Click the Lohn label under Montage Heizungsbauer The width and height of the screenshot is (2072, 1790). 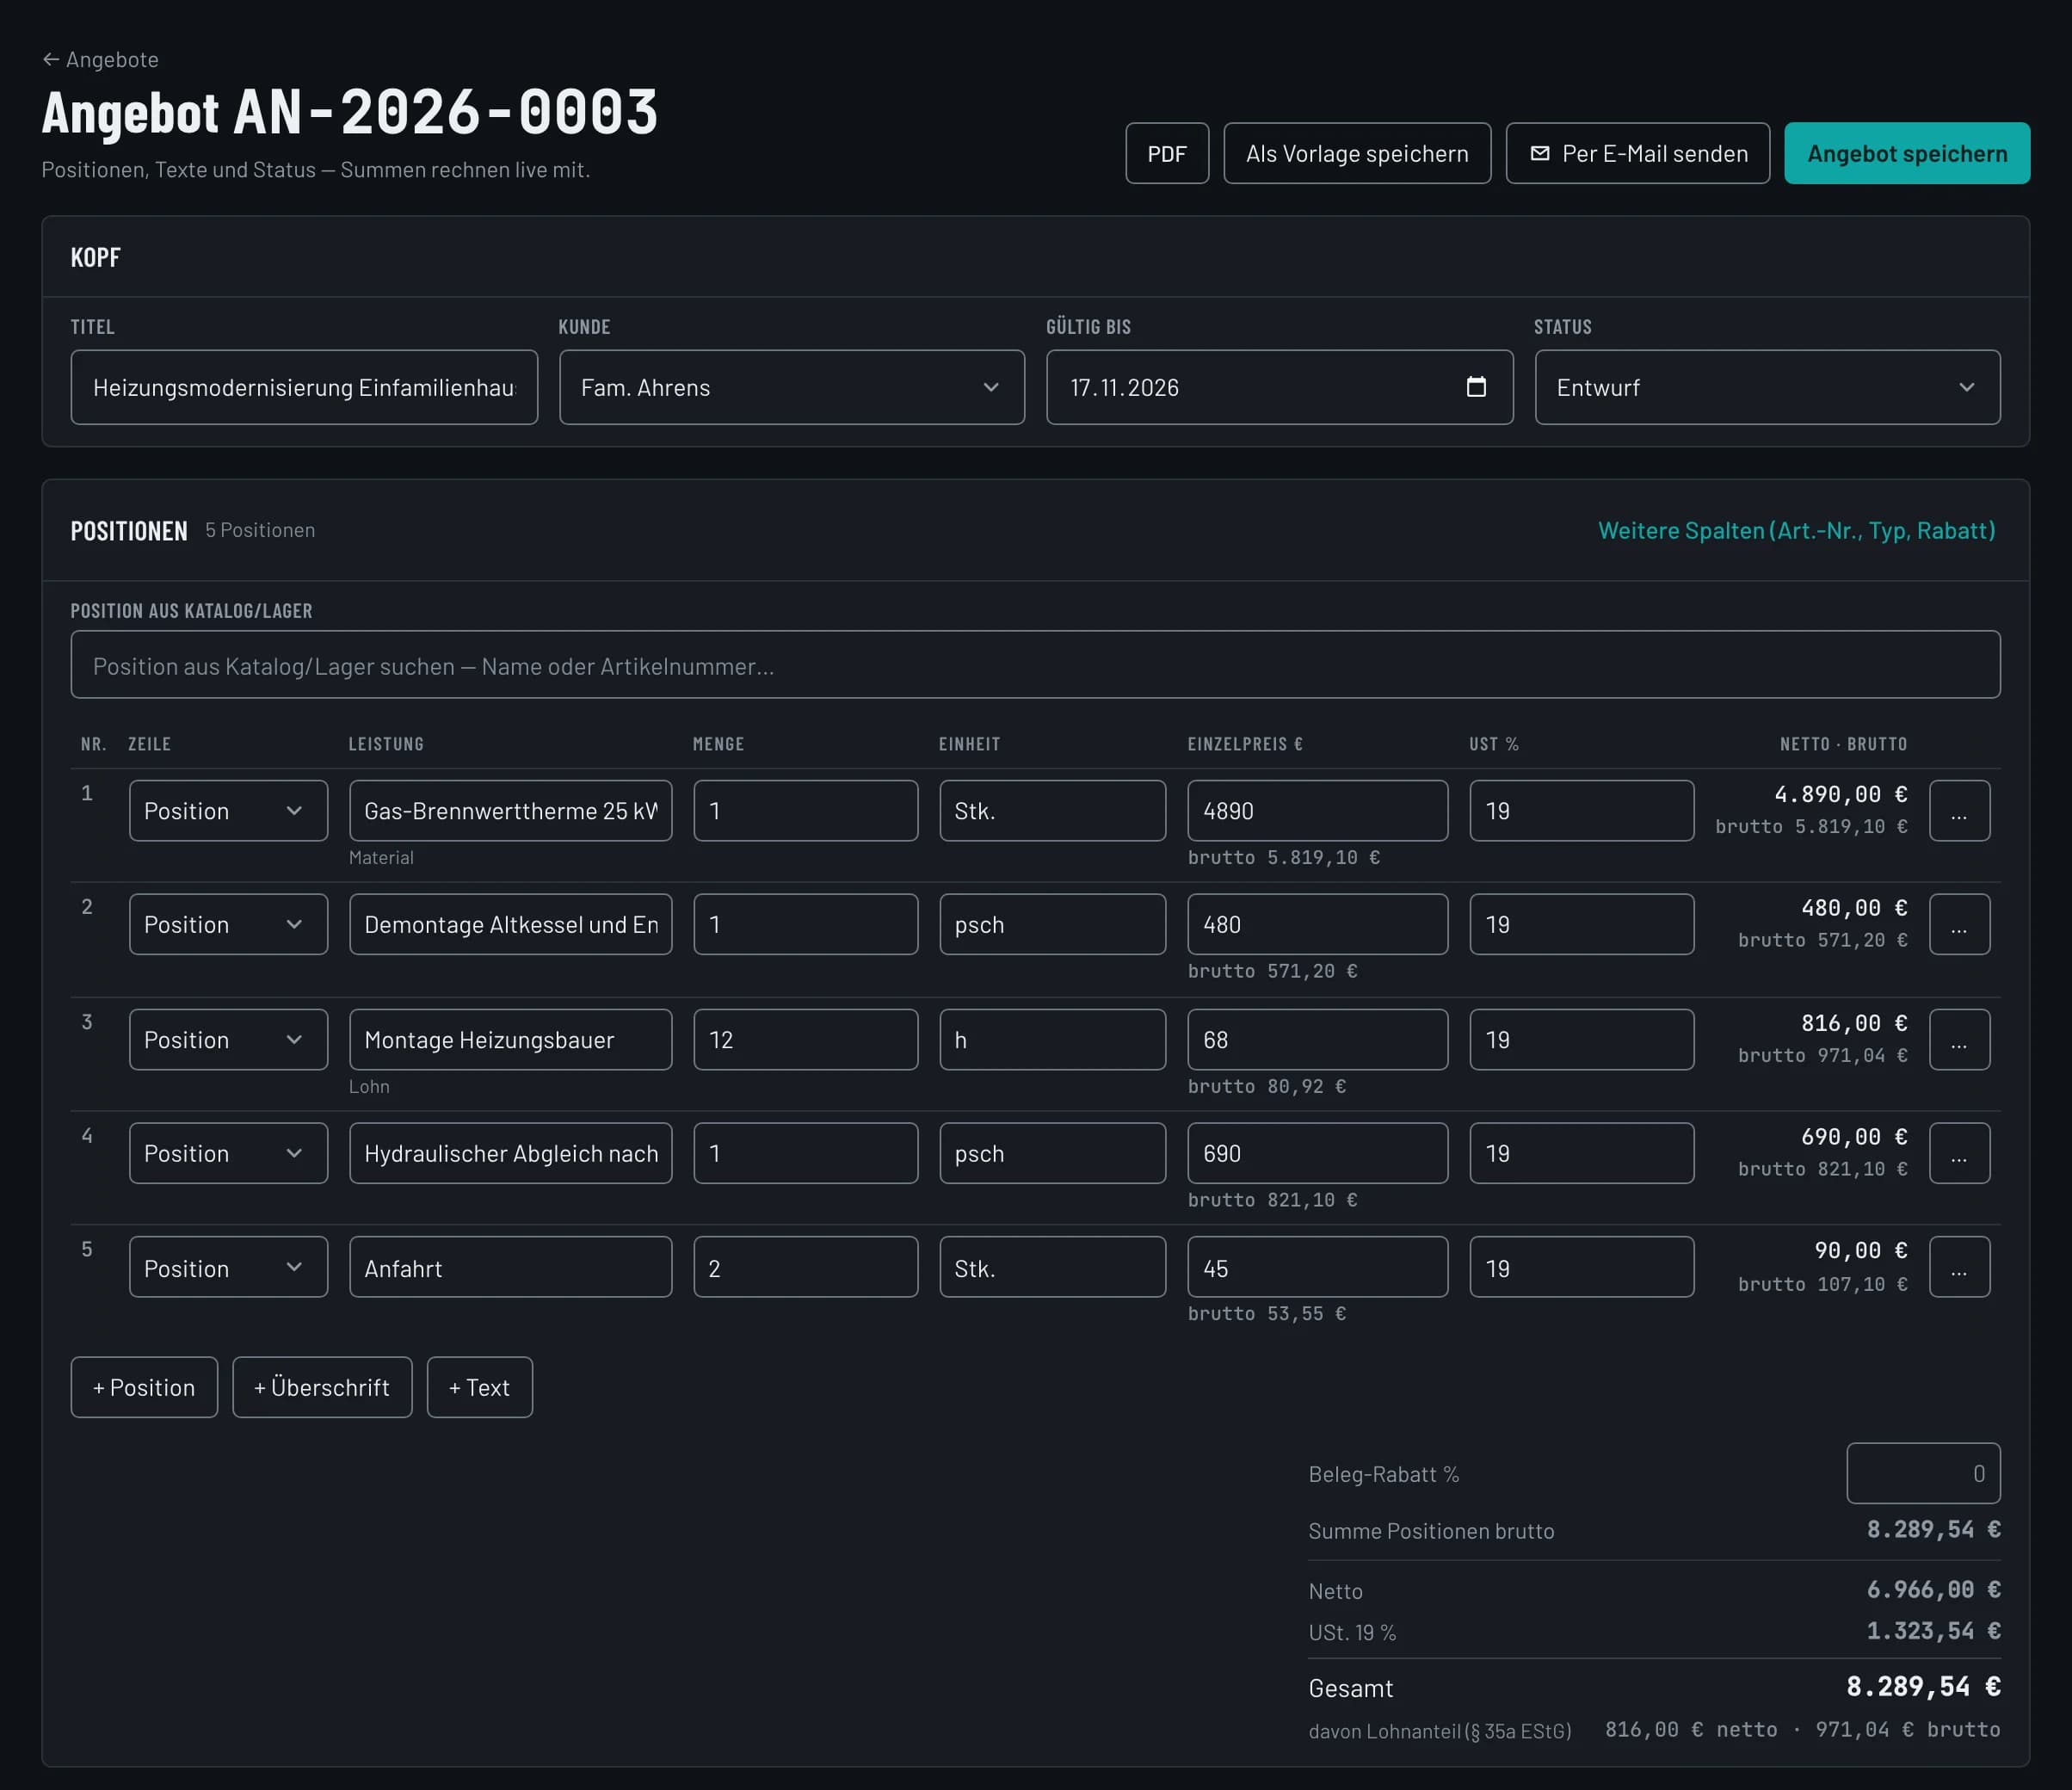click(369, 1086)
